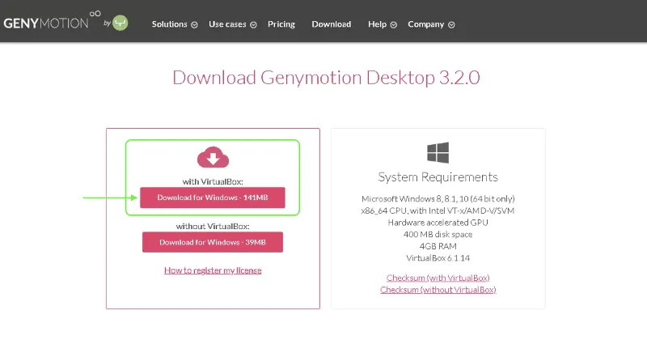The width and height of the screenshot is (647, 353).
Task: Click 'x86_64 CPU, with Intel VT-x/AMD-V/SVM' text
Action: click(x=438, y=211)
